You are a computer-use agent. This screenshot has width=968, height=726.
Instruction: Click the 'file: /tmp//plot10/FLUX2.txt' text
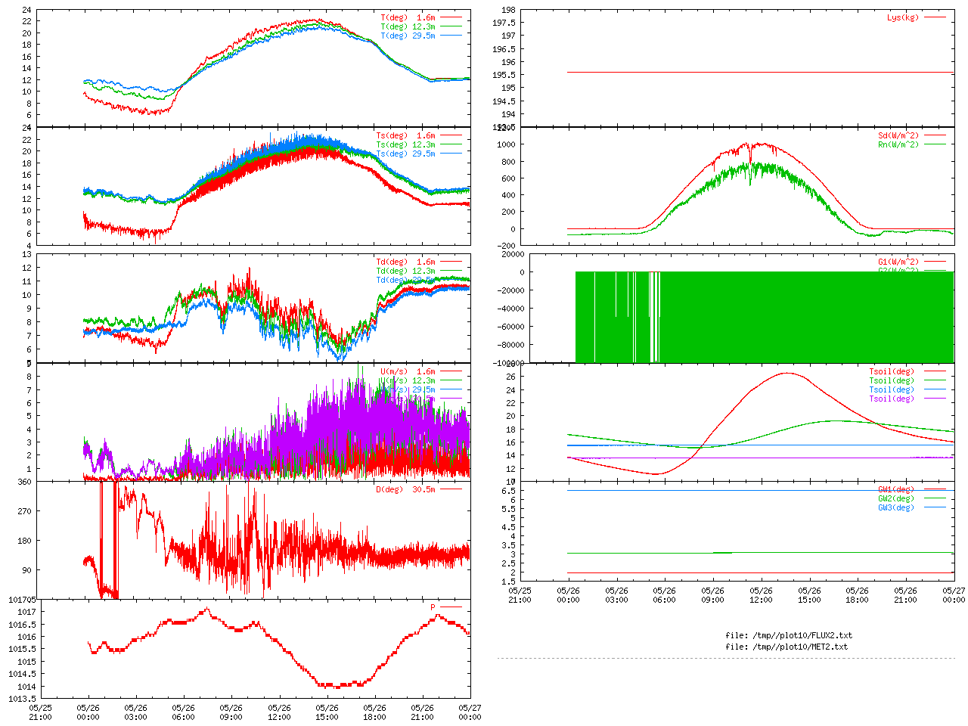(x=789, y=635)
